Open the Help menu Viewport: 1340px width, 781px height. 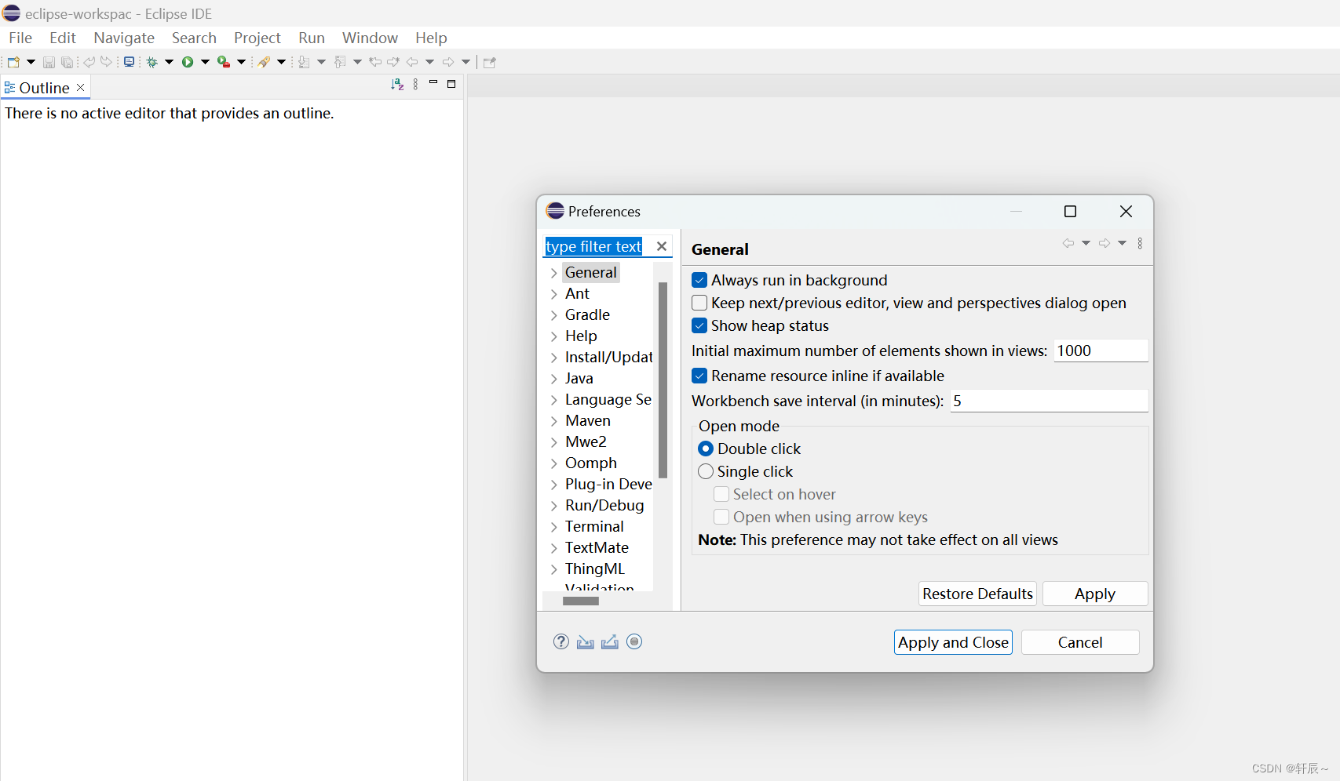pyautogui.click(x=431, y=38)
